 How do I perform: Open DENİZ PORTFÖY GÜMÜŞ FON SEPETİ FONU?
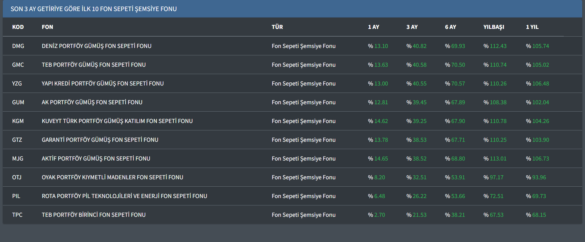96,46
